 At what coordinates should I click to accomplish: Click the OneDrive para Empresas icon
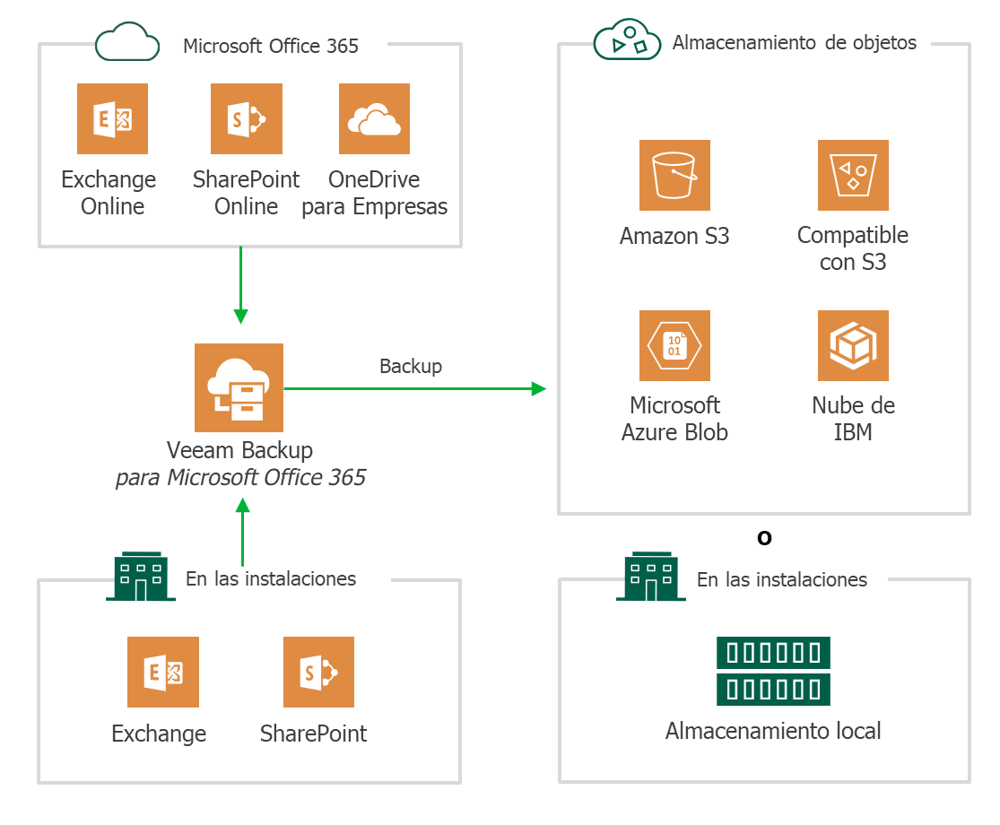click(374, 119)
